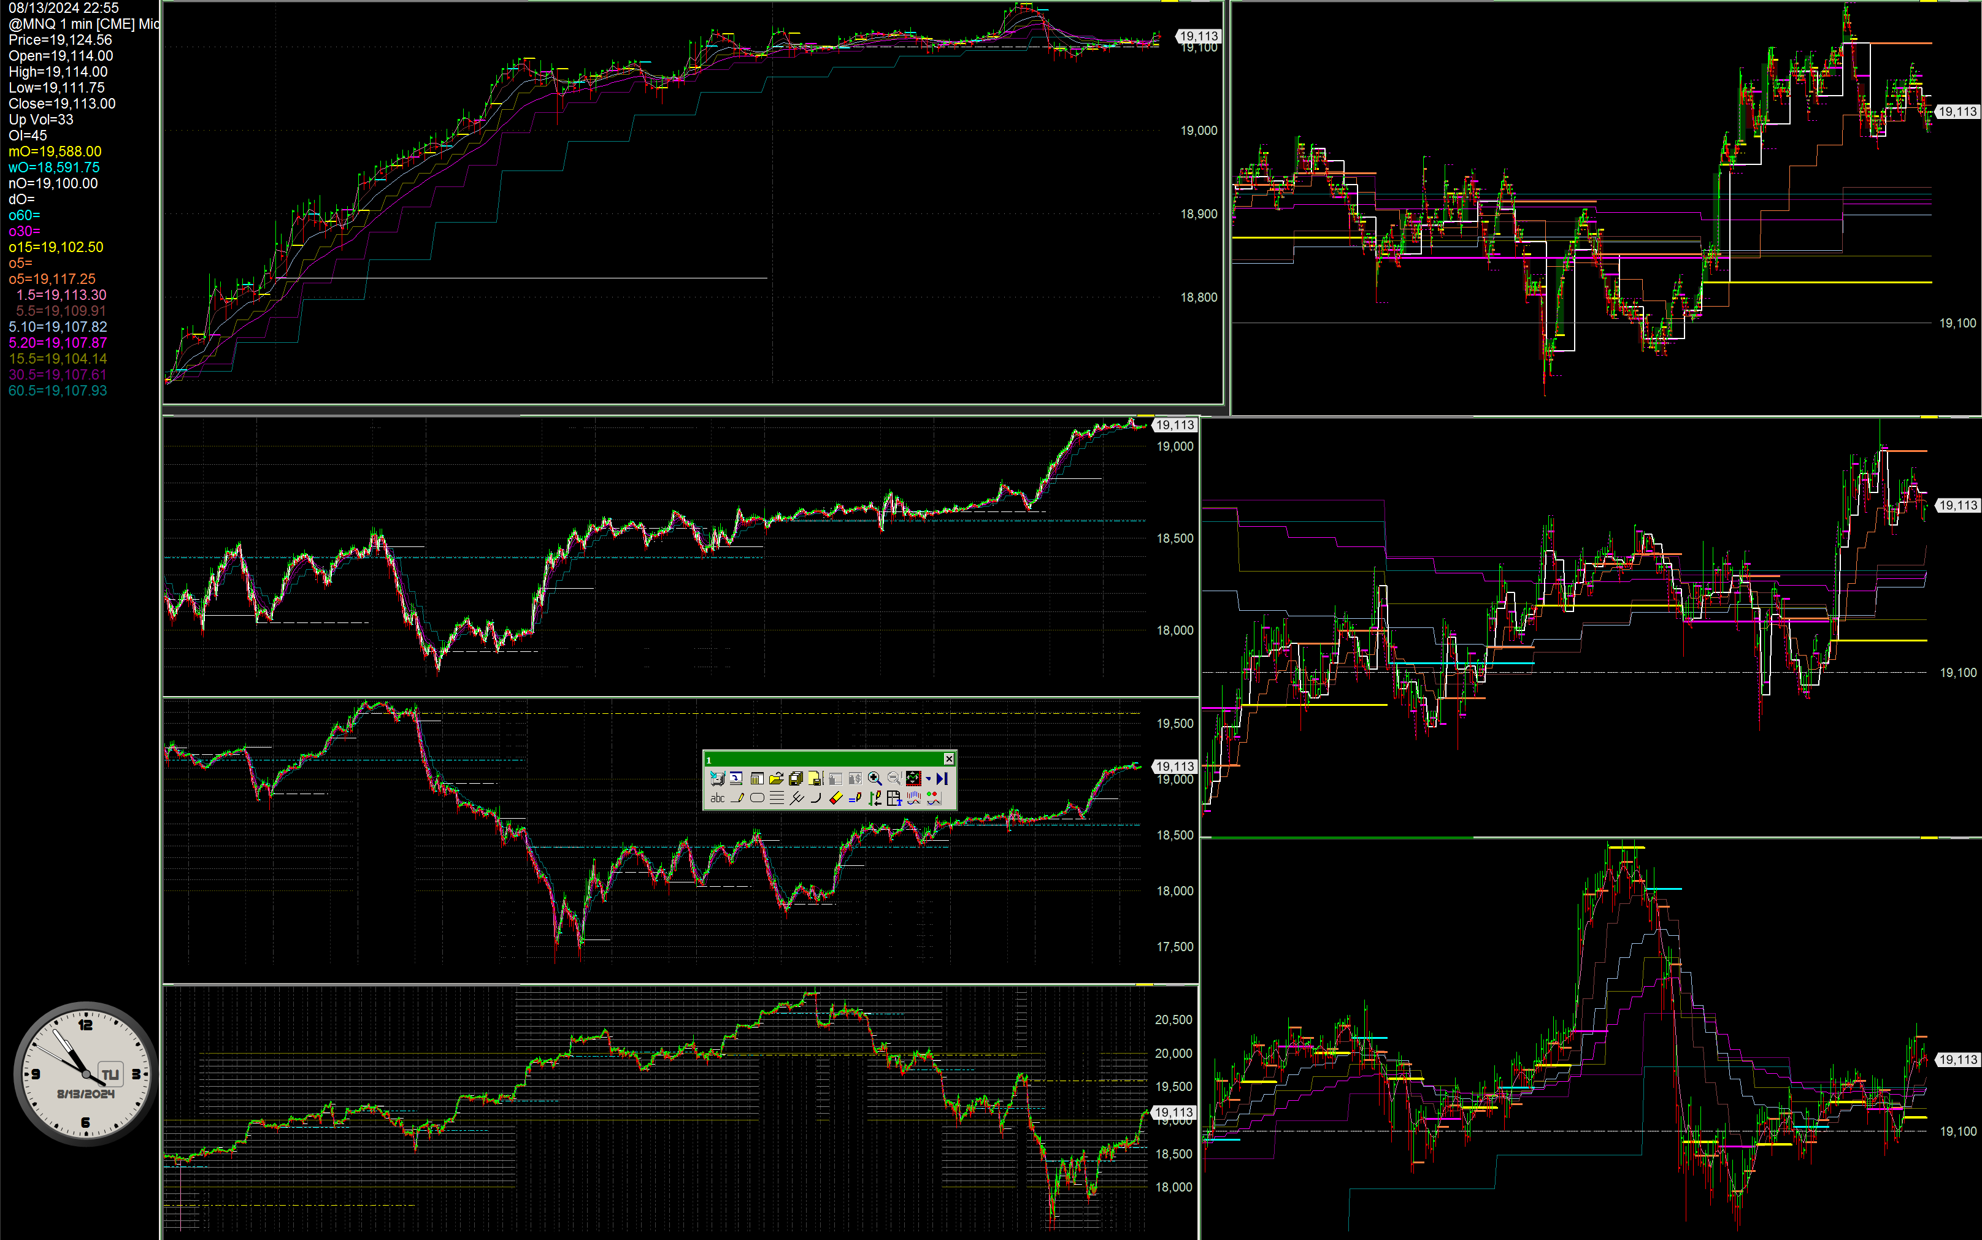This screenshot has width=1982, height=1240.
Task: Select the abc text drawing tool
Action: pos(718,798)
